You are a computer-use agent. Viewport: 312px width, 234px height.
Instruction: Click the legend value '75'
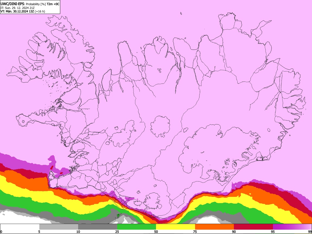(x=195, y=232)
